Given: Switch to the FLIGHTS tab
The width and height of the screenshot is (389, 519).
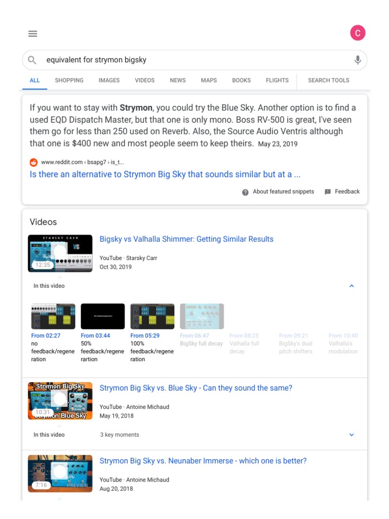Looking at the screenshot, I should point(277,81).
